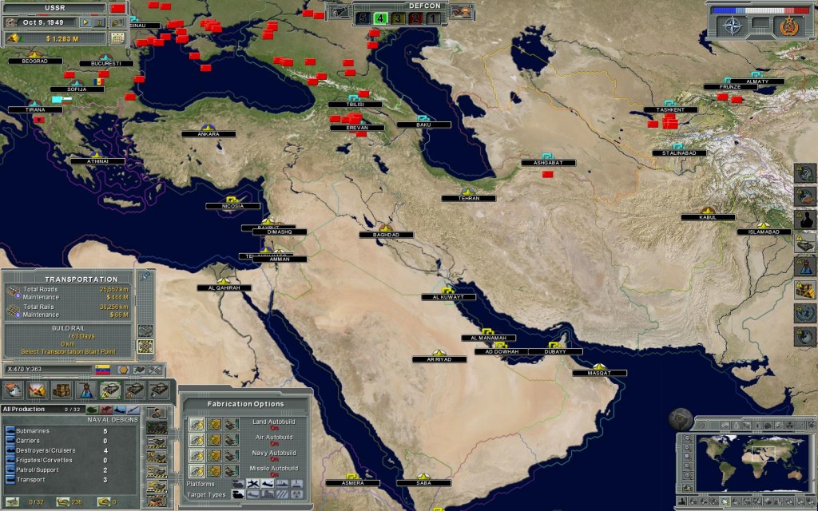The height and width of the screenshot is (511, 818).
Task: Open the Resources crates department tab
Action: (x=62, y=390)
